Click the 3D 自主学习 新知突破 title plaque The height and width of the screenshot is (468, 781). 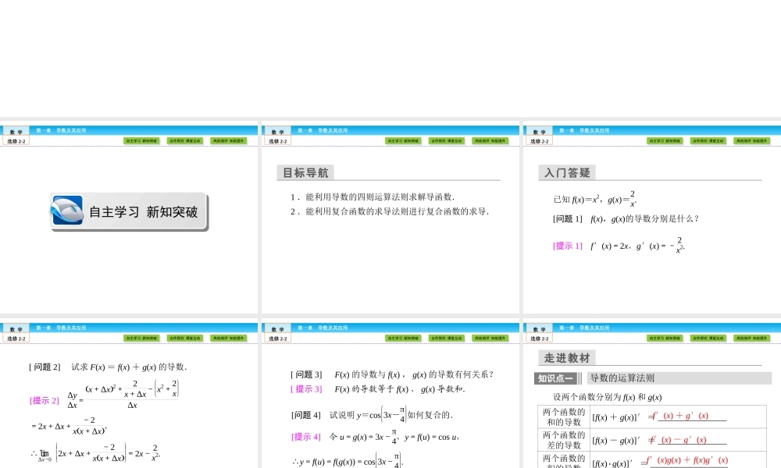[129, 211]
